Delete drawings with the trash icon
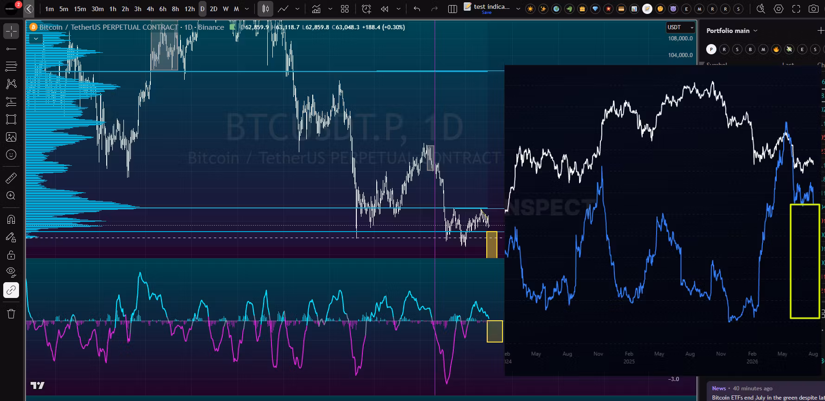The width and height of the screenshot is (825, 401). pos(11,314)
